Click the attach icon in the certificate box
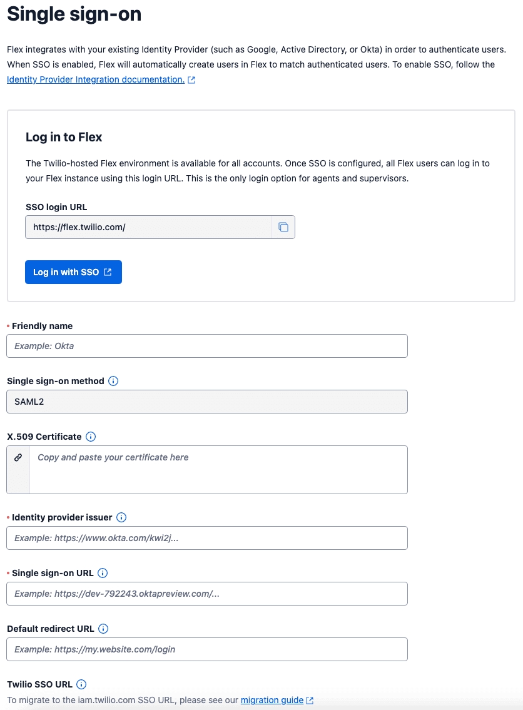Screen dimensions: 523x710 17,457
